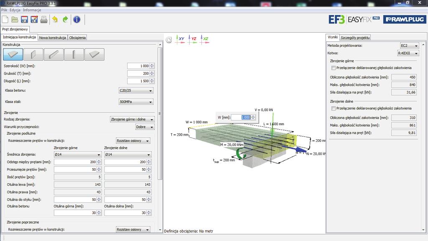The height and width of the screenshot is (241, 428).
Task: Click the Siła działająca na pręt 31,66 value
Action: pyautogui.click(x=404, y=92)
